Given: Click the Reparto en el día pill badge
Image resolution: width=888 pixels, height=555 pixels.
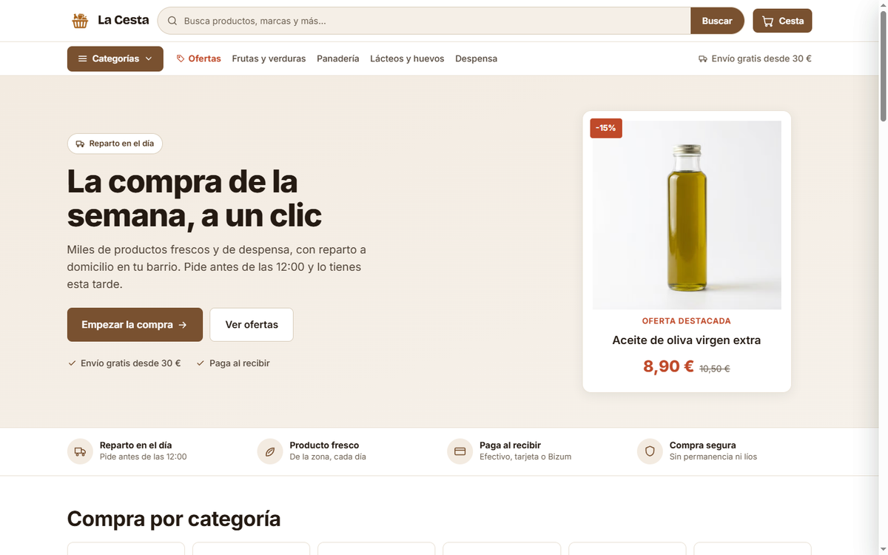Looking at the screenshot, I should [x=115, y=144].
